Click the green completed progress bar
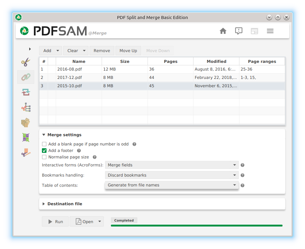The image size is (305, 249). point(197,226)
